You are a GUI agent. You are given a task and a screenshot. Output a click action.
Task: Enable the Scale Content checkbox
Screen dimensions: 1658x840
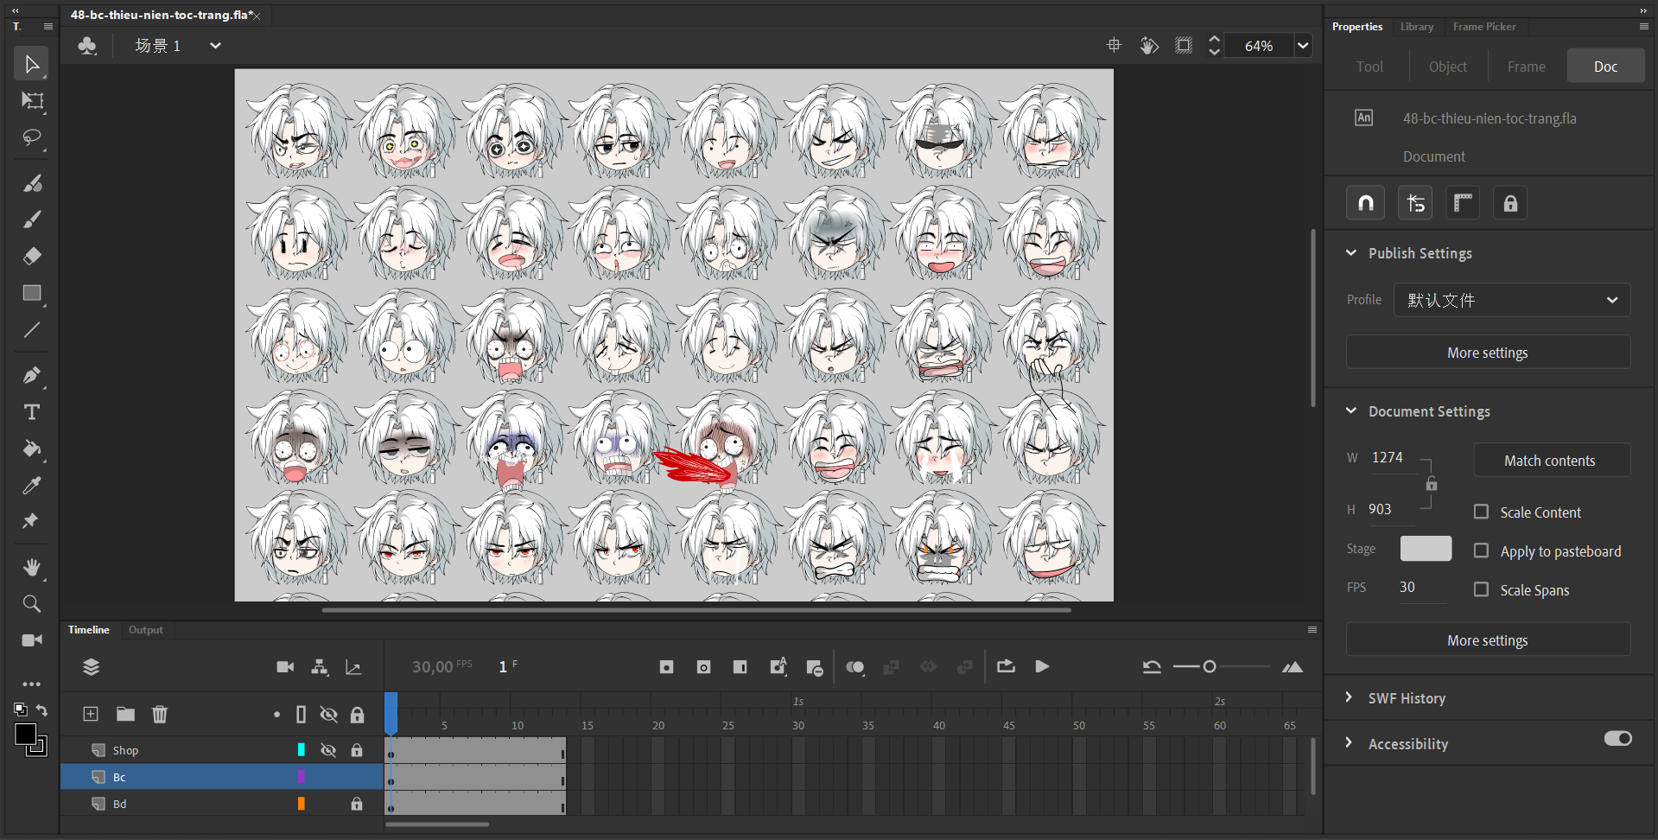pos(1481,512)
